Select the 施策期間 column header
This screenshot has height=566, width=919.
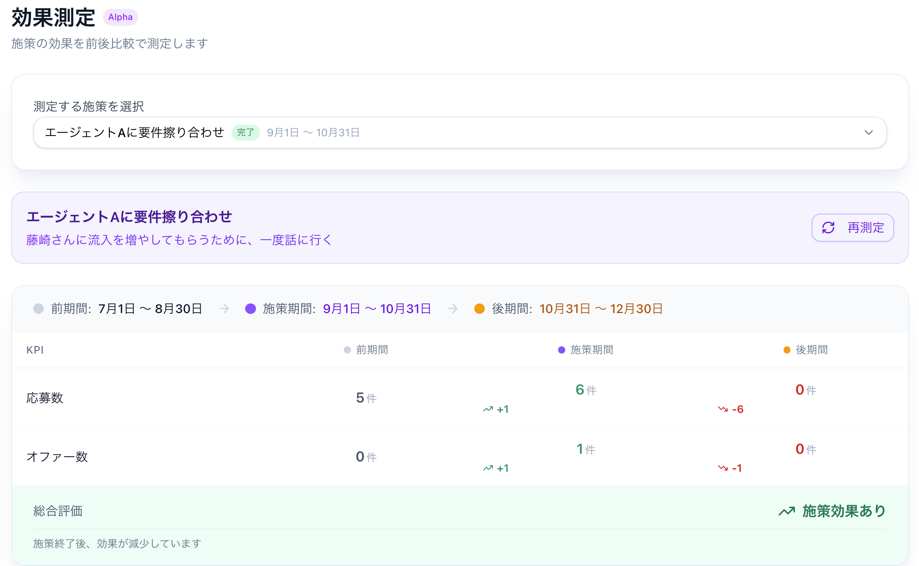click(x=591, y=350)
